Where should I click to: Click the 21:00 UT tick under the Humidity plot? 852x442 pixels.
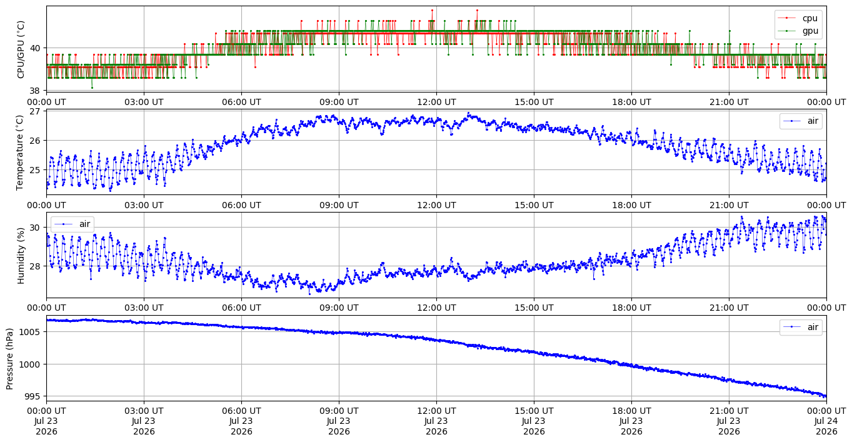[729, 308]
